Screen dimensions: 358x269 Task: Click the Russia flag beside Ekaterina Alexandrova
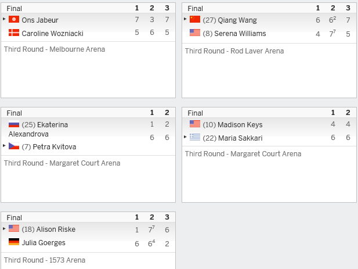(x=14, y=124)
